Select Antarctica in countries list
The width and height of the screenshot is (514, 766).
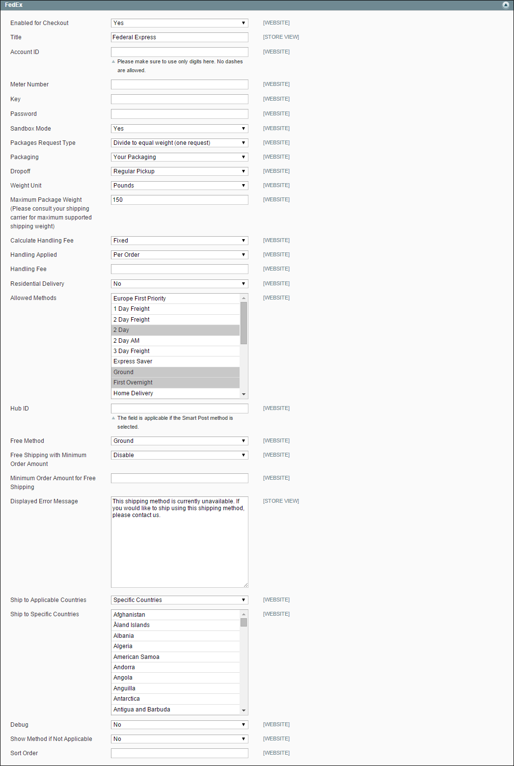(x=175, y=699)
